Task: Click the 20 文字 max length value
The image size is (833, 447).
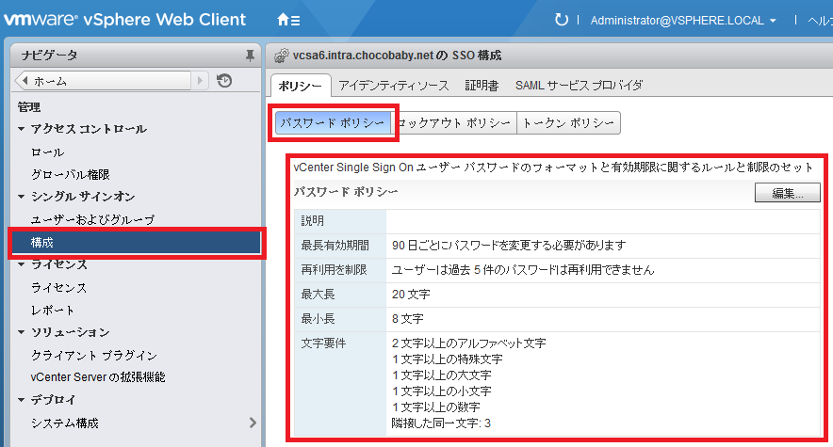Action: coord(411,295)
